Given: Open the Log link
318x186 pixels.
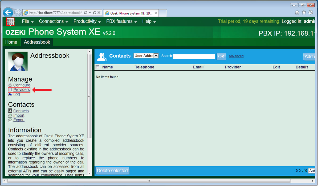Looking at the screenshot, I should pyautogui.click(x=17, y=94).
